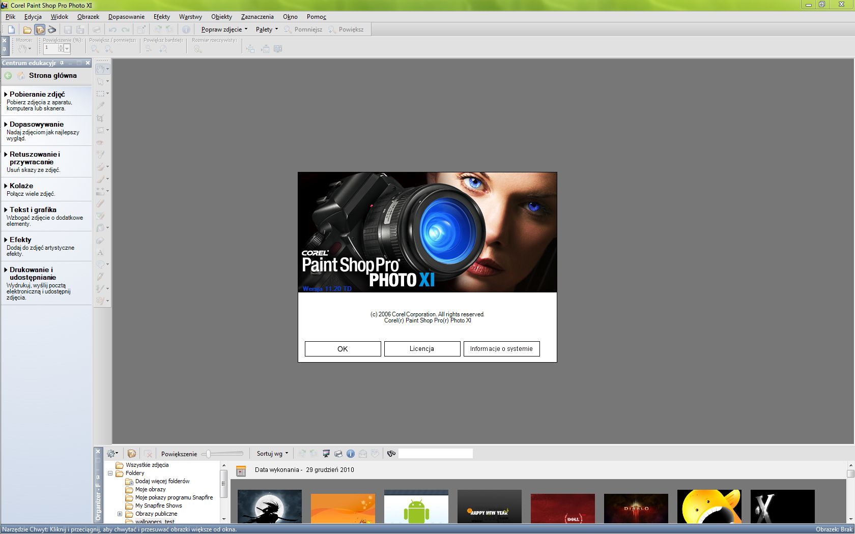Increase the Powiększenie (%) stepper value
855x534 pixels.
[61, 46]
